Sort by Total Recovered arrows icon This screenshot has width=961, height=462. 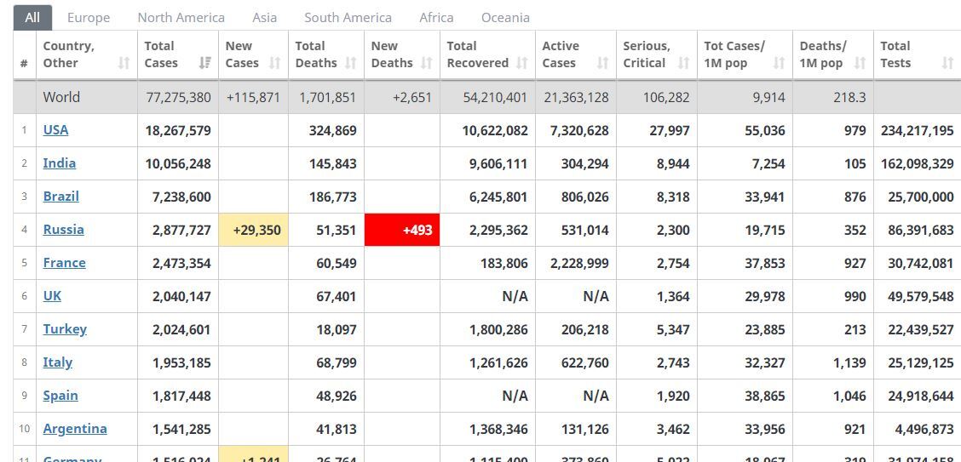(x=522, y=63)
